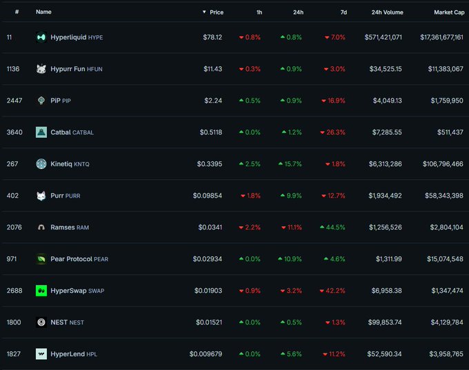Open the PiP coin link

coord(61,101)
